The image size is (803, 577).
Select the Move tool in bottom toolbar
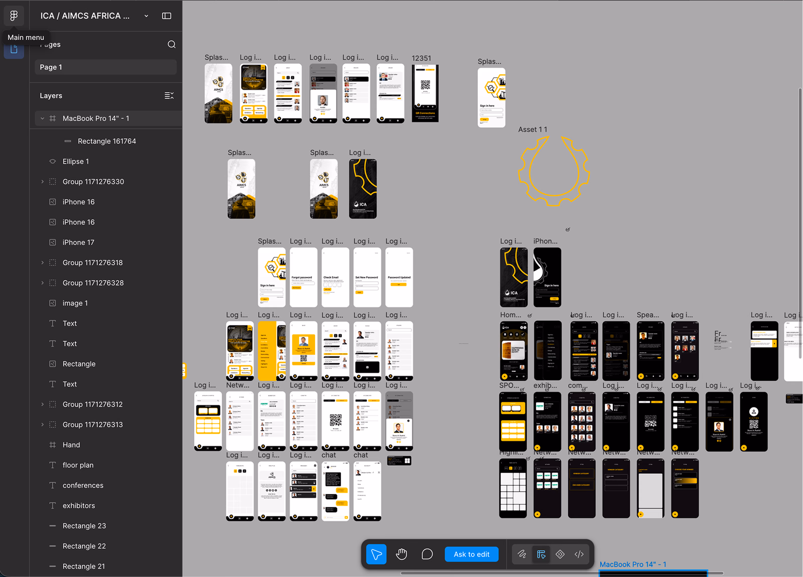376,554
